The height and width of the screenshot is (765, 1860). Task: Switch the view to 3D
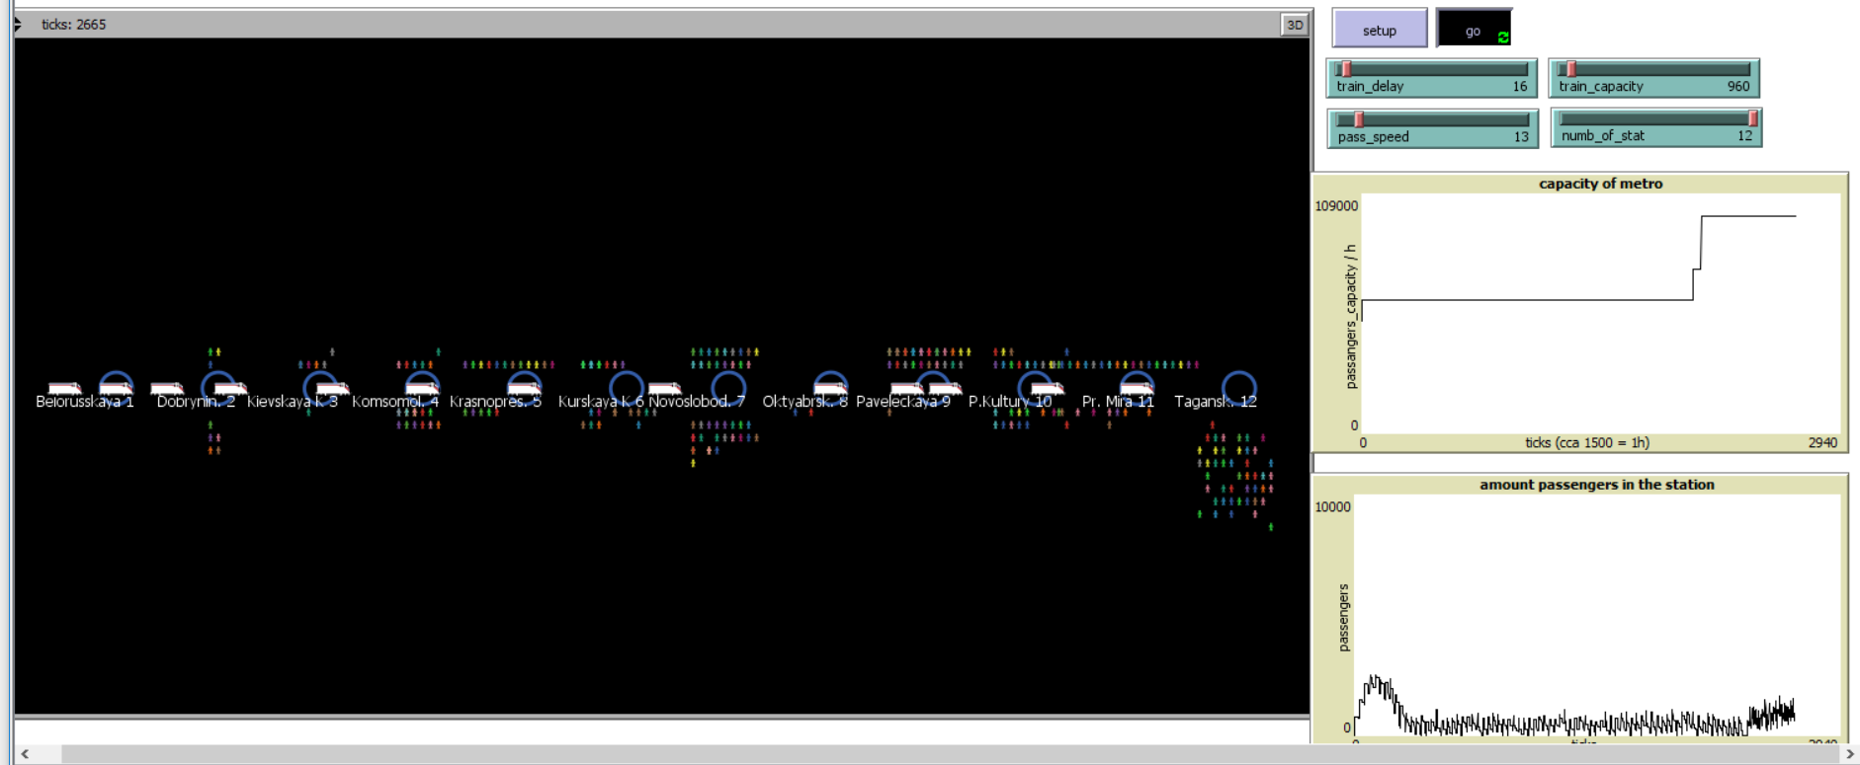coord(1294,25)
